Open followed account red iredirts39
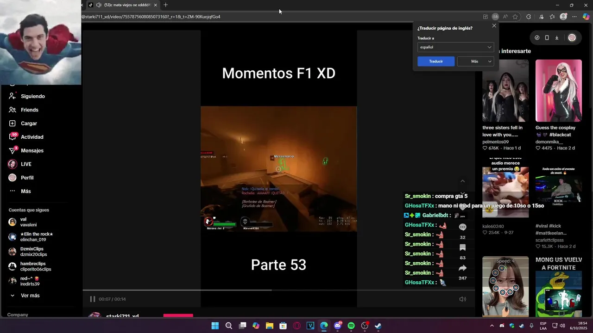 (x=24, y=281)
